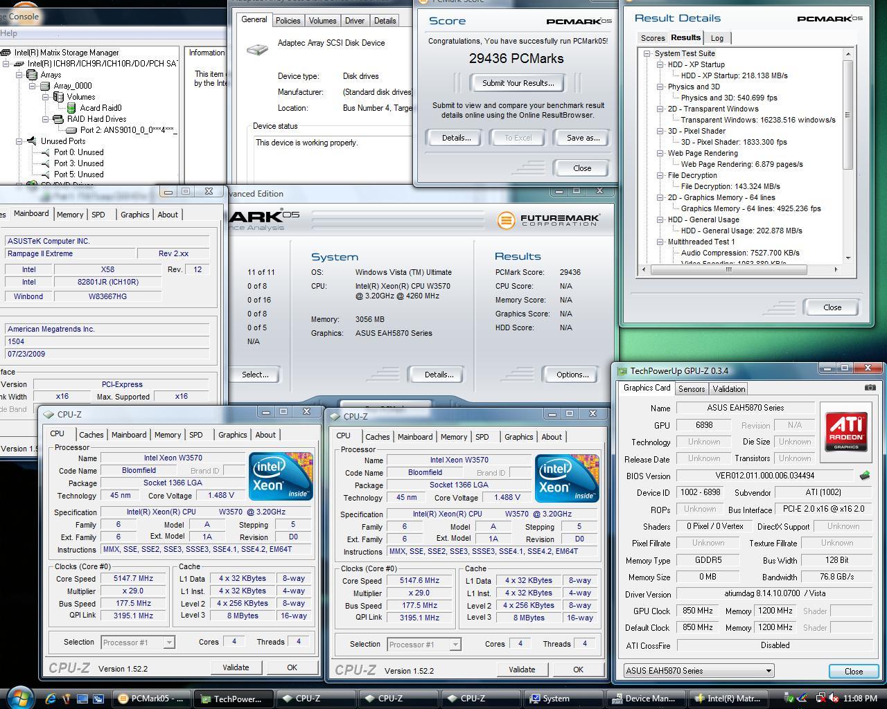
Task: Select the green Acard Raid0 volume icon
Action: [x=71, y=108]
